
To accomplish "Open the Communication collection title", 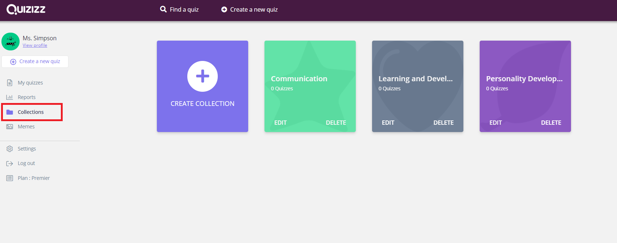I will [299, 79].
